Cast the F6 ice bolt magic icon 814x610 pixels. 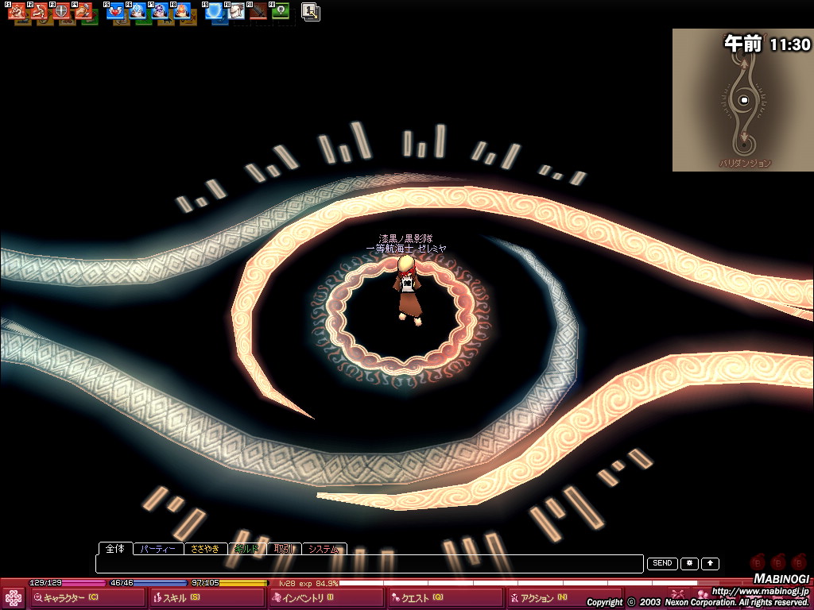pyautogui.click(x=138, y=11)
